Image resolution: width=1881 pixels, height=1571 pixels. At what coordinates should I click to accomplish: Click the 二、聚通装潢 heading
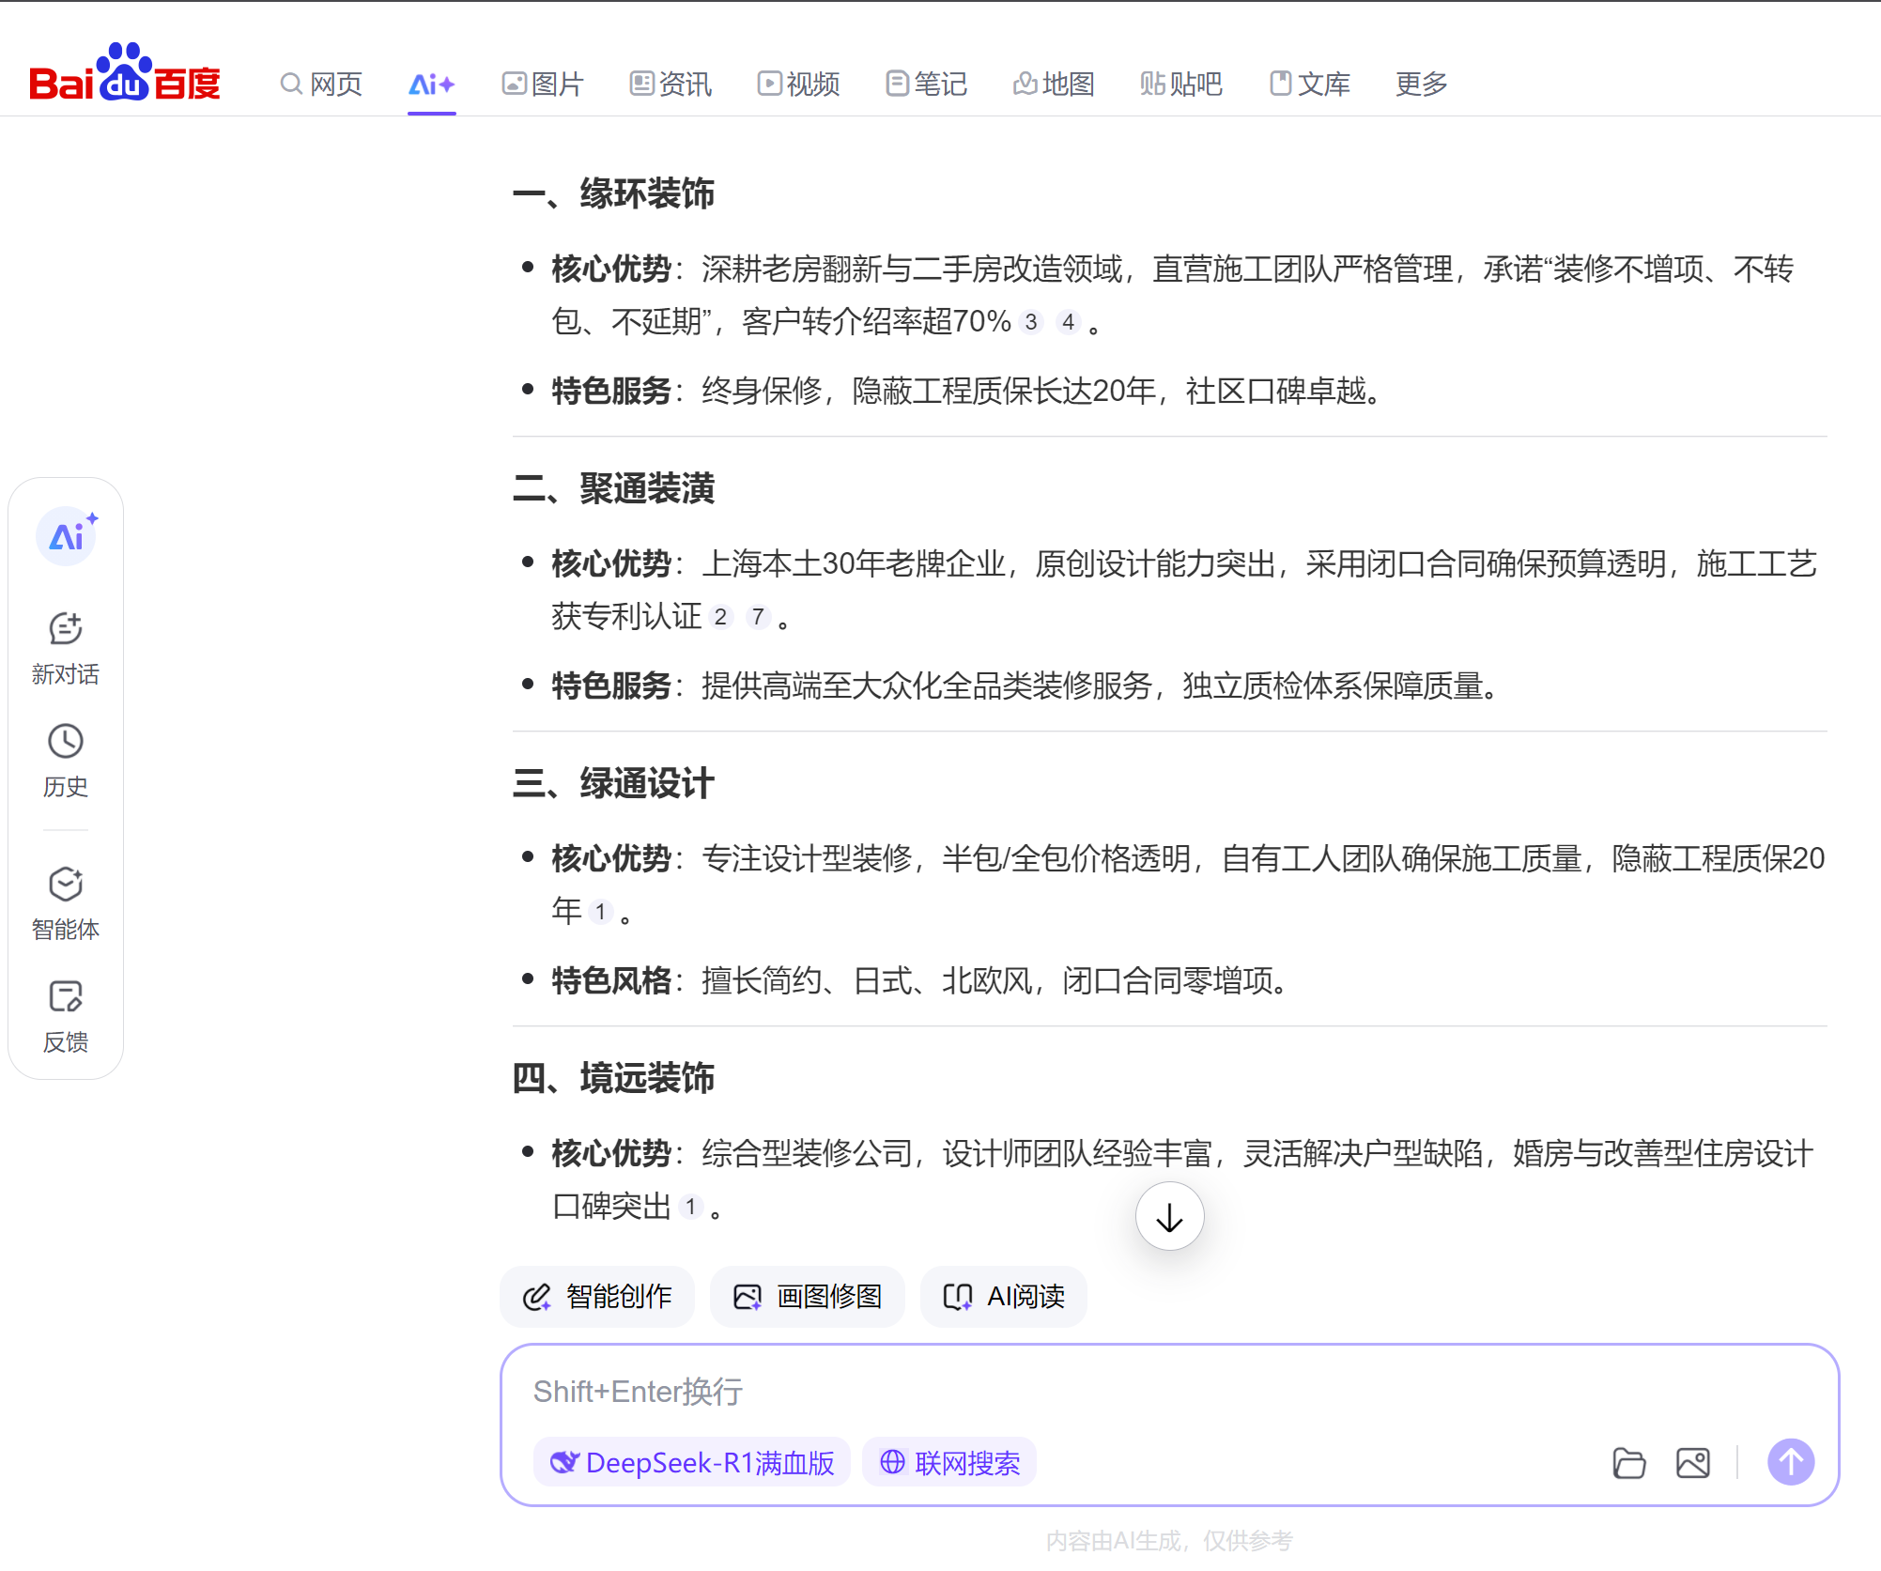point(614,489)
